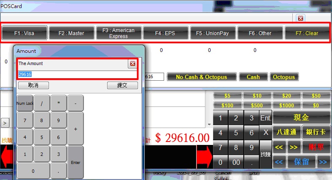Click the list scrollbar down arrow

209,125
